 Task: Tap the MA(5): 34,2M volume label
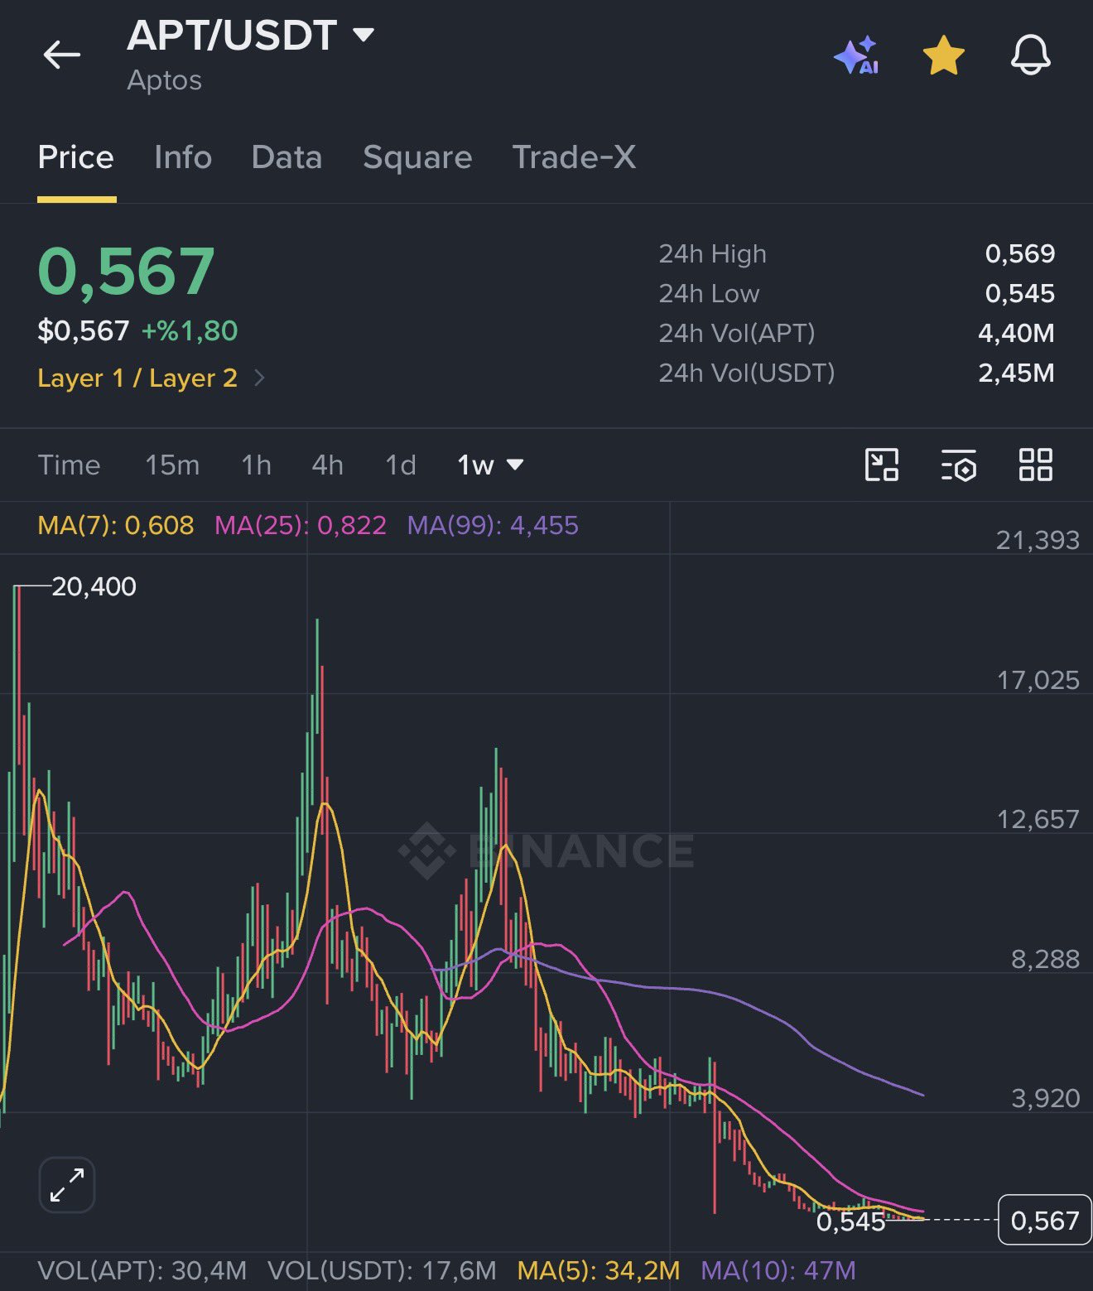tap(599, 1270)
